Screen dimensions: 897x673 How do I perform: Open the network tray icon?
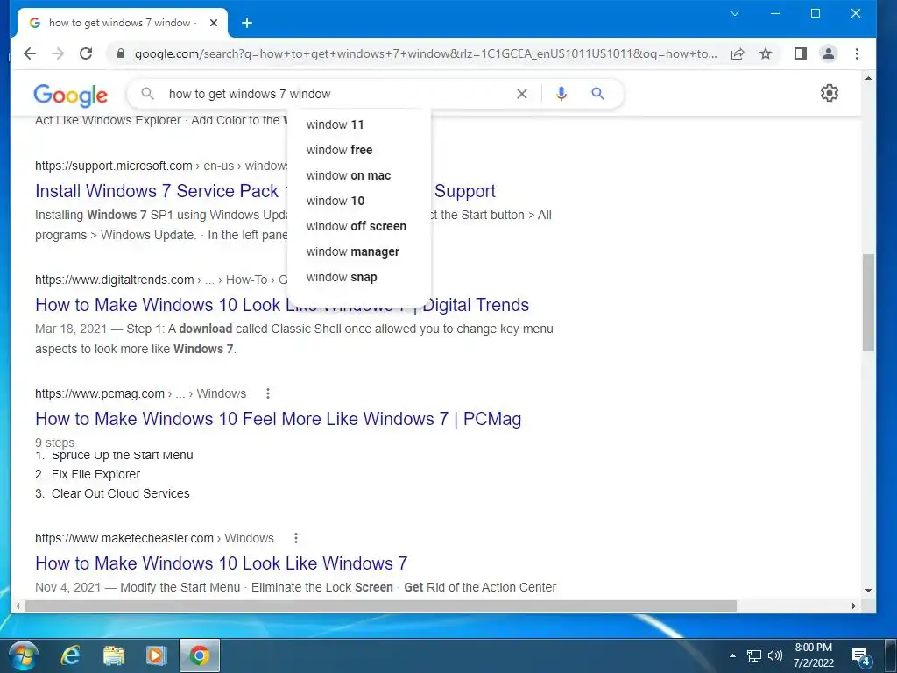coord(754,655)
